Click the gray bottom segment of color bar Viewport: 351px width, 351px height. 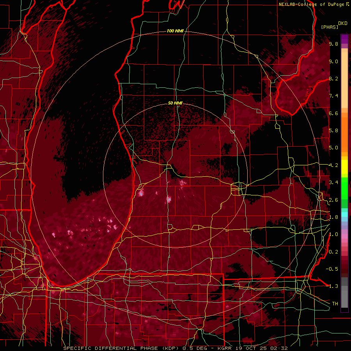pyautogui.click(x=344, y=292)
